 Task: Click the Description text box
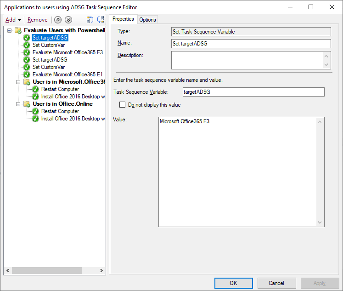click(x=247, y=60)
